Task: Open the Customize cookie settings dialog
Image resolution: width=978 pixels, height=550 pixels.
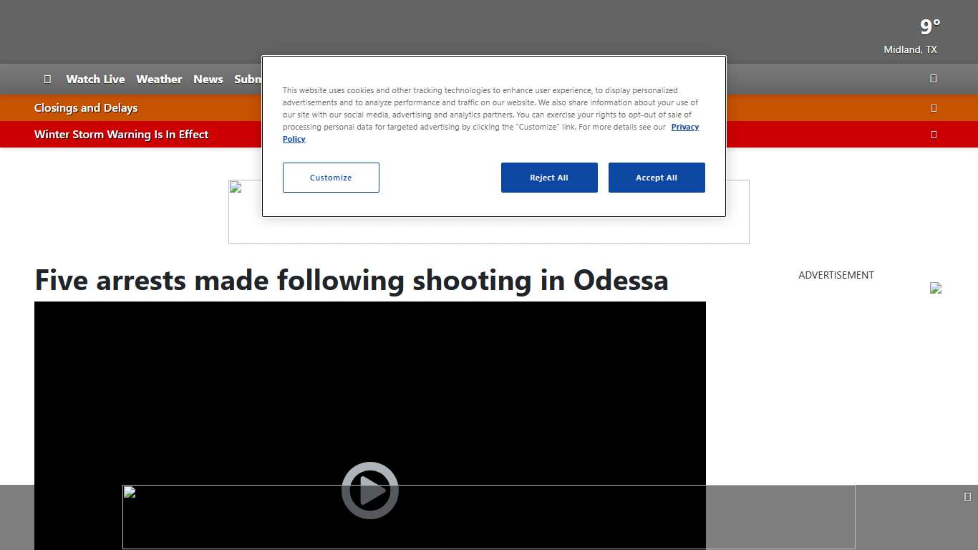Action: (331, 177)
